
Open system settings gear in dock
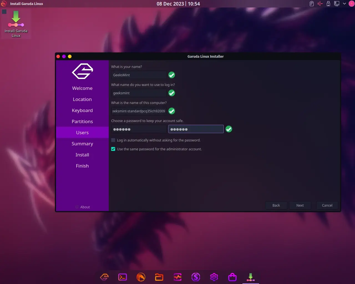214,277
